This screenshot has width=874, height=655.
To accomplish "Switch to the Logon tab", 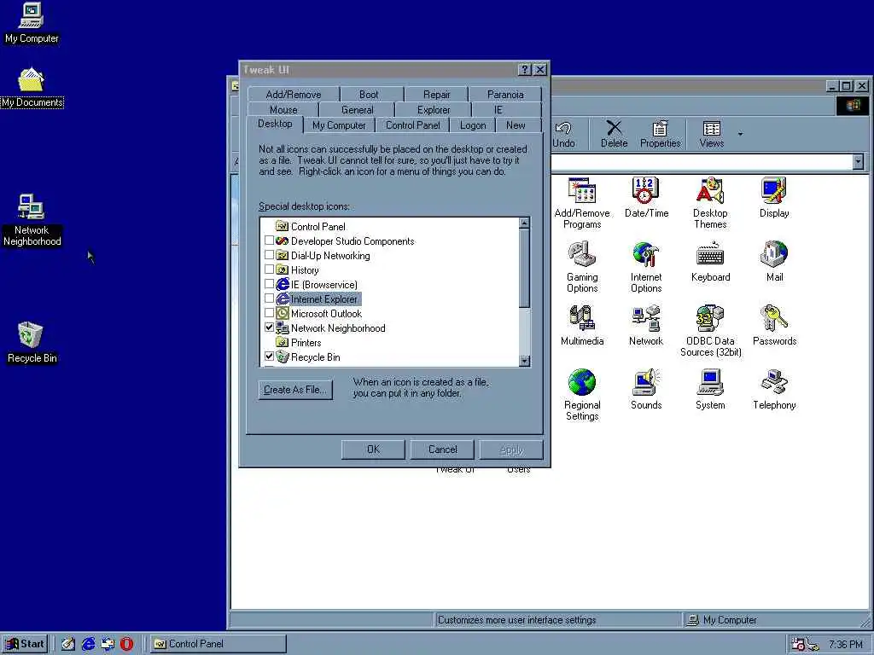I will [x=473, y=125].
